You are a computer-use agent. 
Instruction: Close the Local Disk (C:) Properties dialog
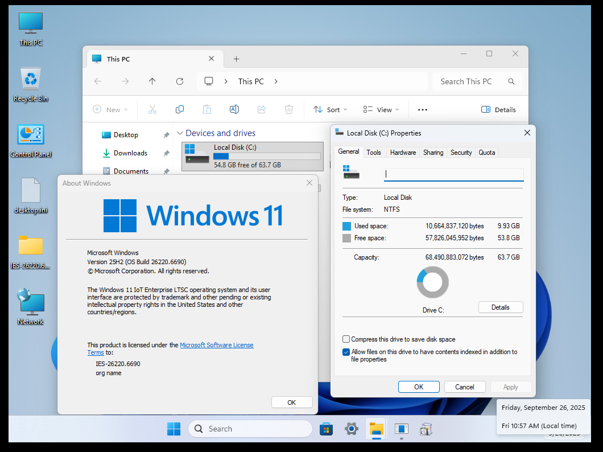[527, 133]
